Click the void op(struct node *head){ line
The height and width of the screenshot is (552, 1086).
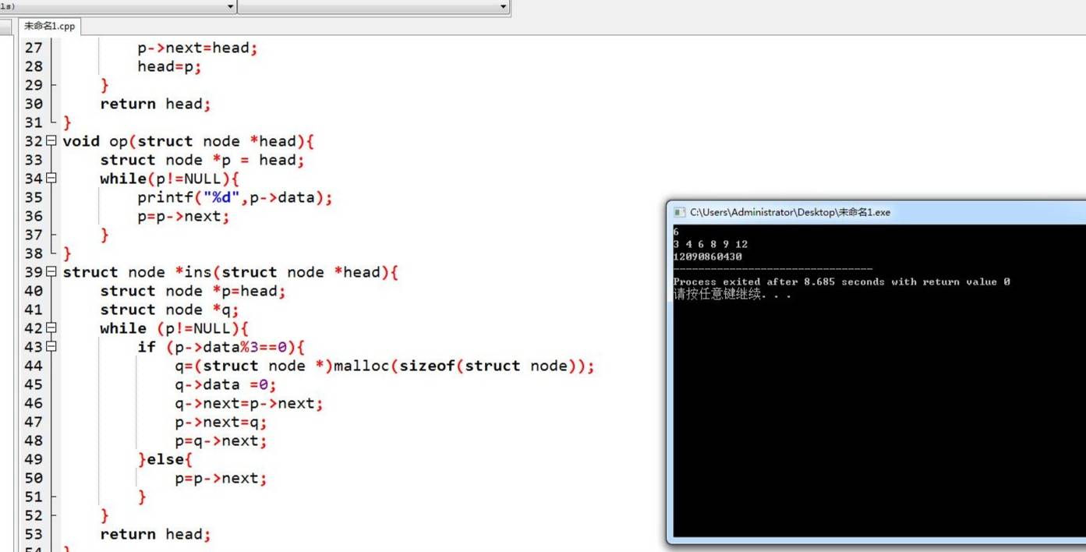pyautogui.click(x=188, y=141)
